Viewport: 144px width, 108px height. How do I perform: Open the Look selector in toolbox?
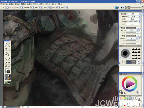6,82
